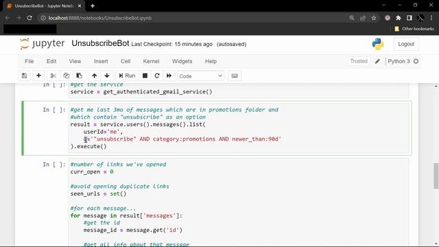
Task: Click the red extension icon in browser toolbar
Action: [x=388, y=18]
